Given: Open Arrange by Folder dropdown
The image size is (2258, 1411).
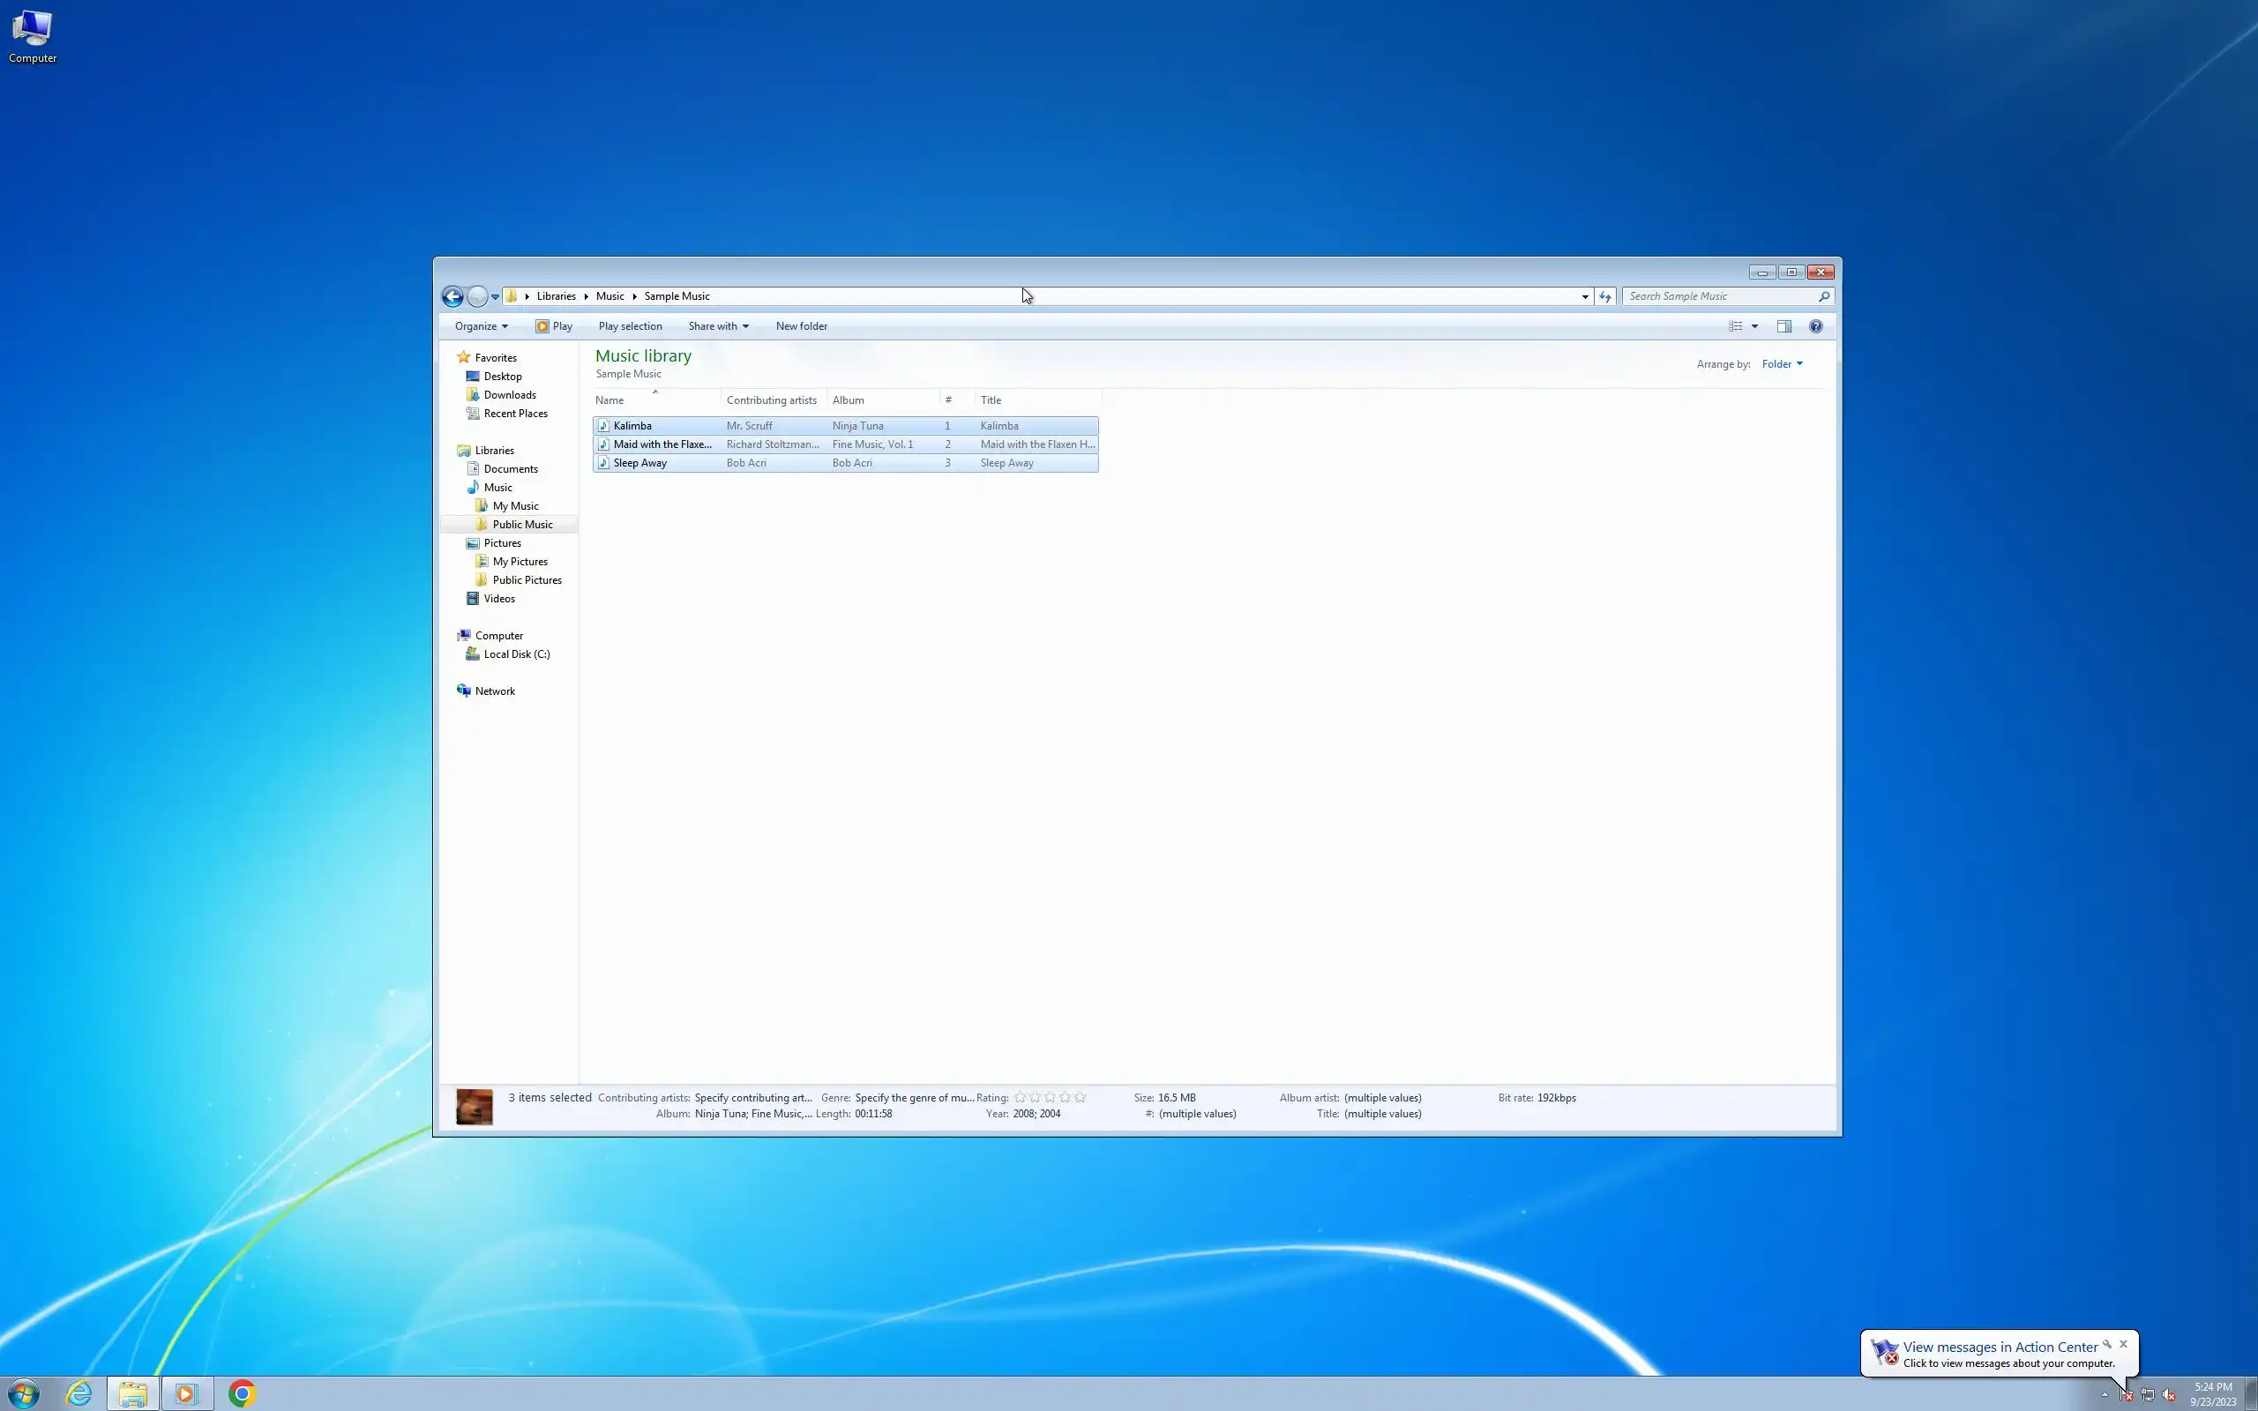Looking at the screenshot, I should coord(1781,364).
